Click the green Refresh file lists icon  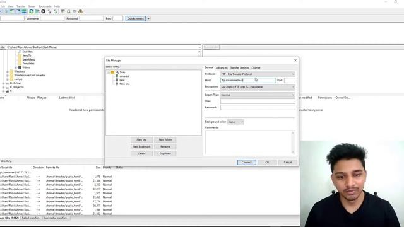(x=32, y=11)
